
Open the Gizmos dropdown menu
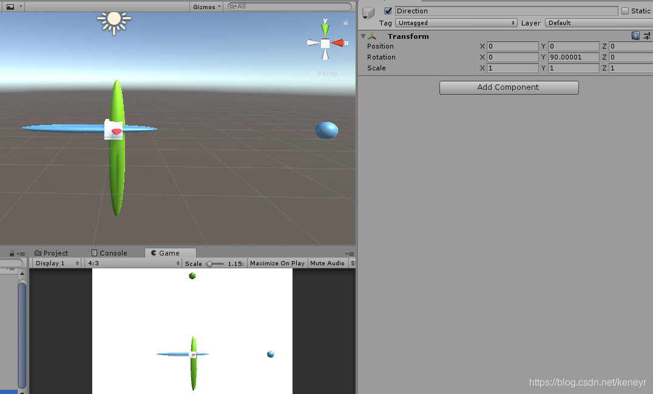point(206,7)
